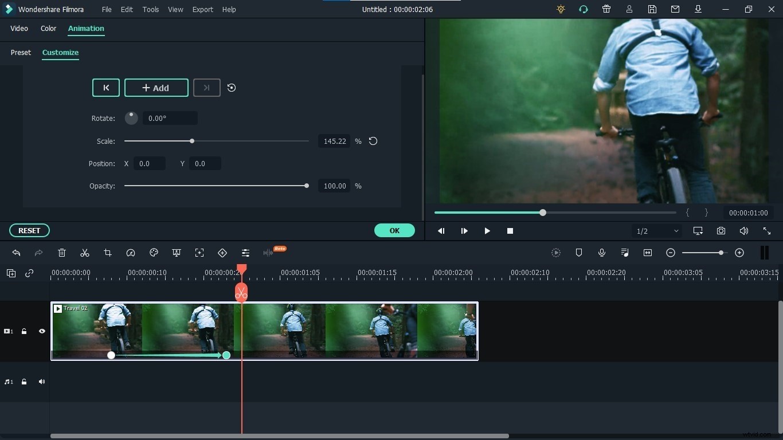Image resolution: width=783 pixels, height=440 pixels.
Task: Lock the video track
Action: click(24, 331)
